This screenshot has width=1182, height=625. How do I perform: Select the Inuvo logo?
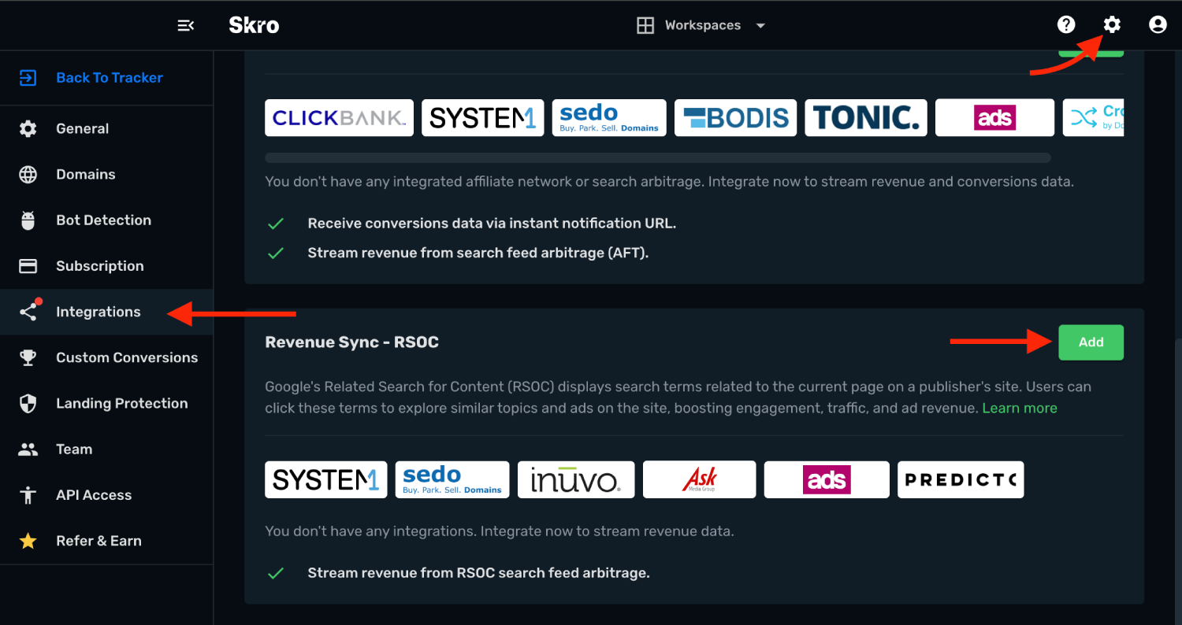(576, 479)
